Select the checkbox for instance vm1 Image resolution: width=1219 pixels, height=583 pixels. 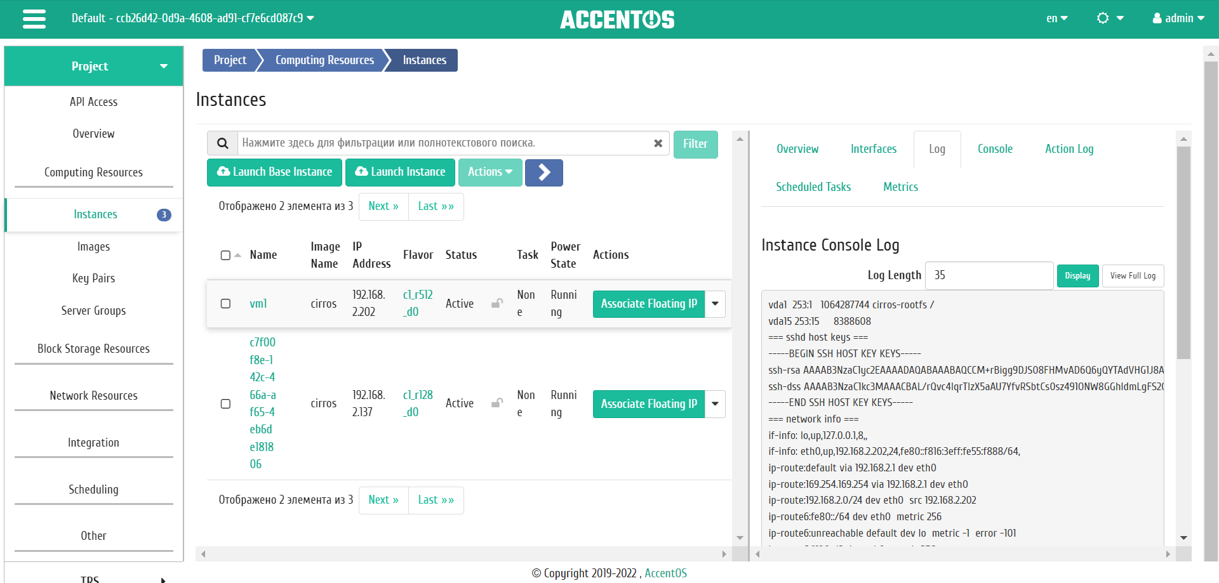coord(225,304)
